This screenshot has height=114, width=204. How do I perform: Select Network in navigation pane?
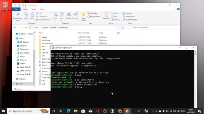click(22, 79)
